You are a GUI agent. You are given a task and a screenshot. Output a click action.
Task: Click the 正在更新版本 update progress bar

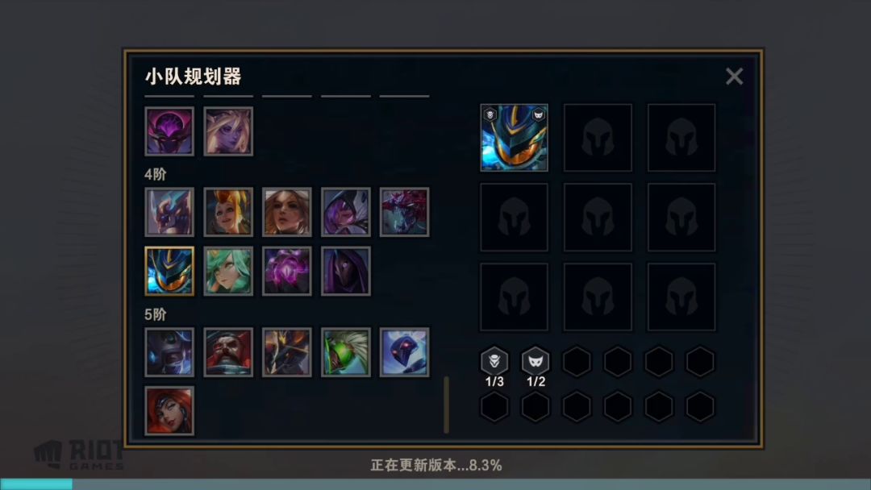pos(435,484)
